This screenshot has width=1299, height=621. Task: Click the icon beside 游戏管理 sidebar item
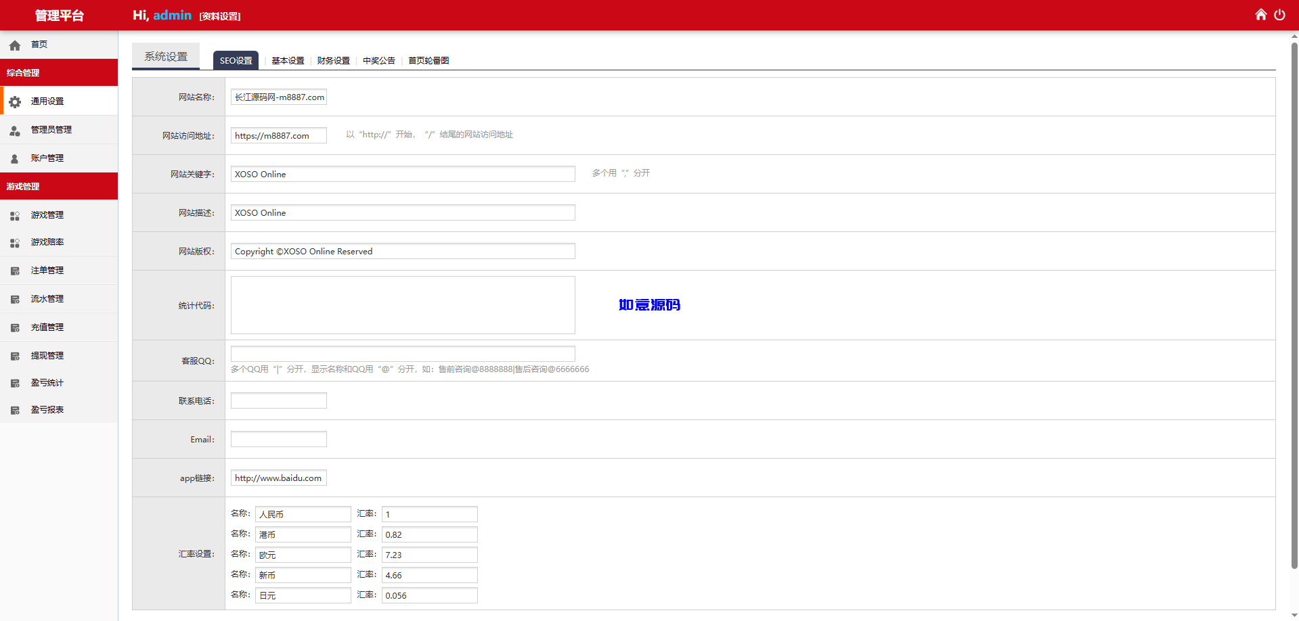coord(15,216)
